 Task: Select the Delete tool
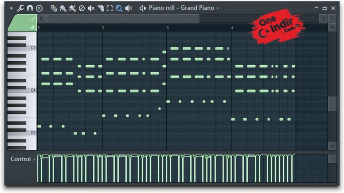pos(82,8)
